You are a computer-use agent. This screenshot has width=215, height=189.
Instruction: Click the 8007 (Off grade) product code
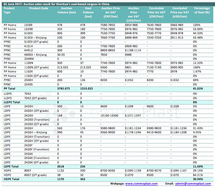36,174
